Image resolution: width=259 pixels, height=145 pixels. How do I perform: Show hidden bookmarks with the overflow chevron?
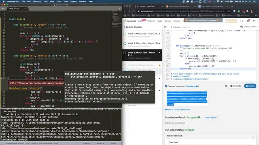pos(256,15)
